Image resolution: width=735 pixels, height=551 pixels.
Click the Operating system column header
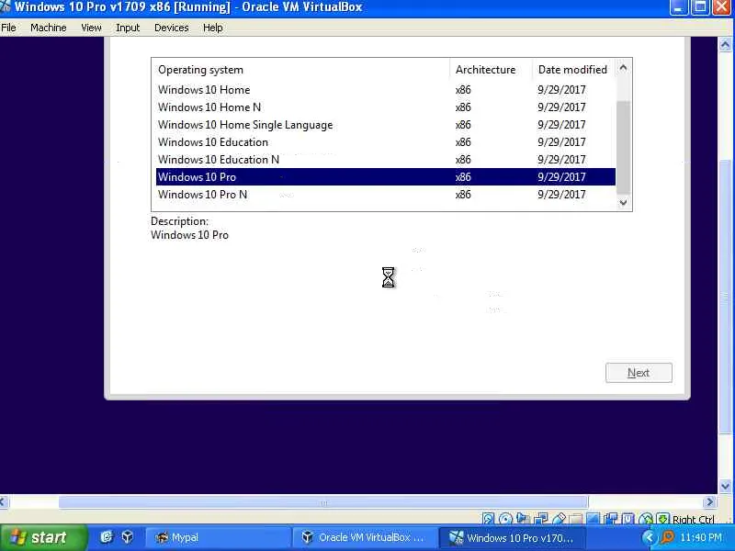pyautogui.click(x=200, y=70)
